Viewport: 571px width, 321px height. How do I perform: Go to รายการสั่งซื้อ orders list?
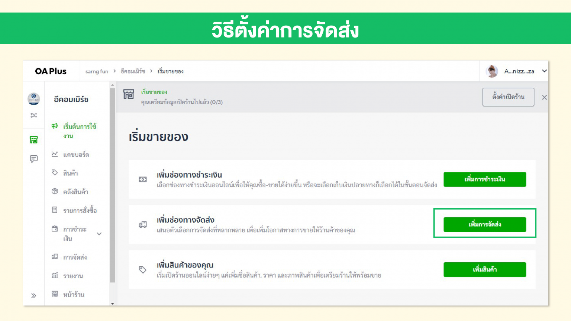point(80,210)
